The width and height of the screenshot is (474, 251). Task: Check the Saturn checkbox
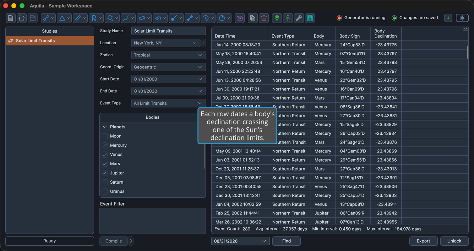(105, 182)
